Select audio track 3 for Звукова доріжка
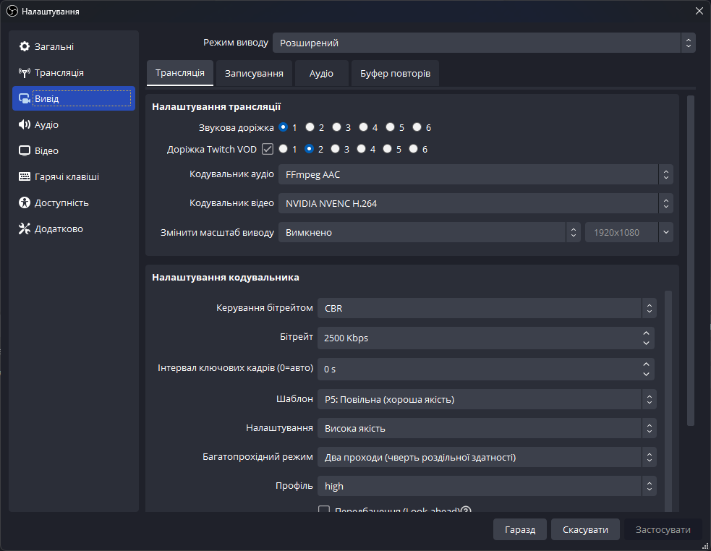 (x=337, y=127)
